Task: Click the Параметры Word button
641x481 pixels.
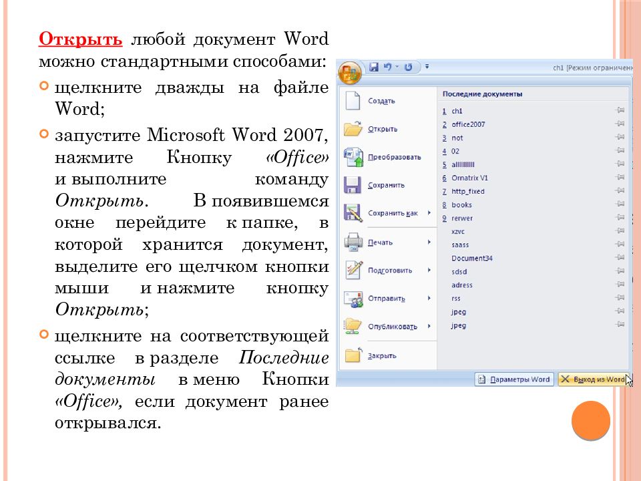Action: 514,379
